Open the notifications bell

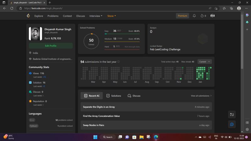[x=194, y=16]
